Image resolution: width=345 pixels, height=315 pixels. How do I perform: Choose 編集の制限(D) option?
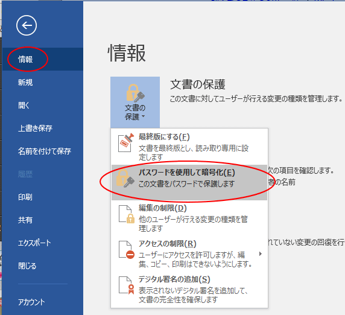click(189, 218)
